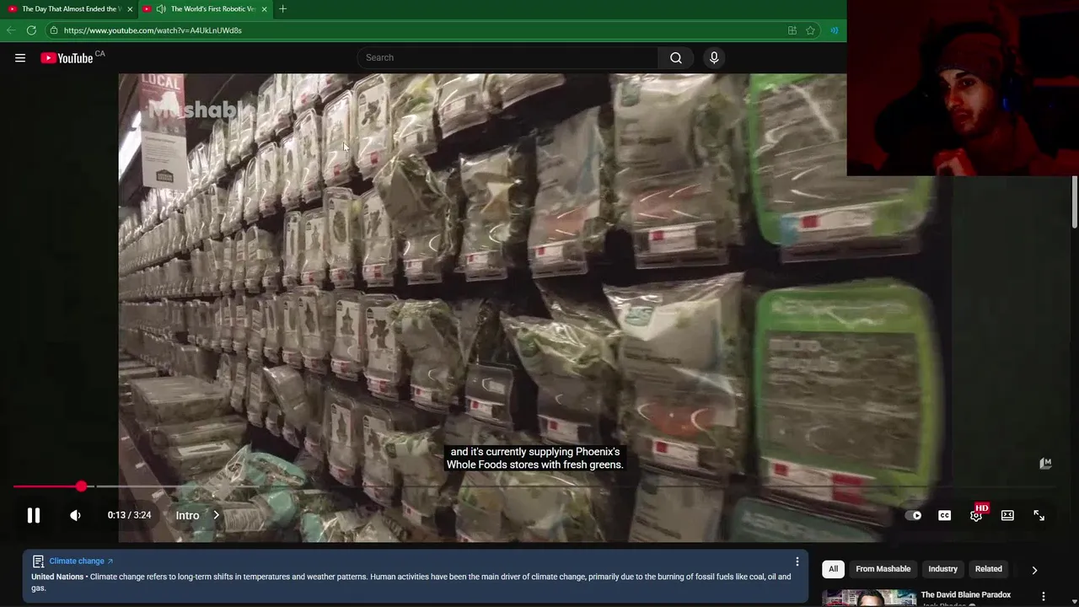Viewport: 1079px width, 607px height.
Task: Click the red playhead scrubber dot
Action: pyautogui.click(x=81, y=486)
